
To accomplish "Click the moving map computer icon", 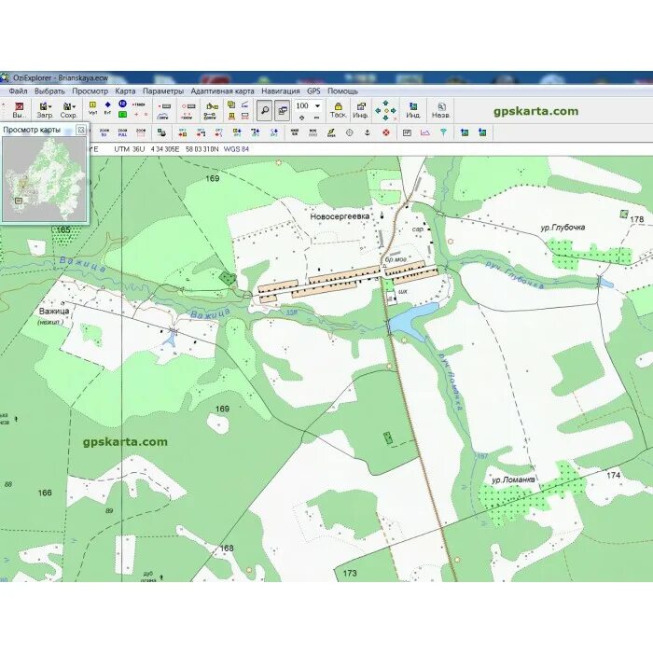I will [x=161, y=132].
